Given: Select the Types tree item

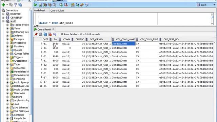Looking at the screenshot, I should (x=17, y=64).
